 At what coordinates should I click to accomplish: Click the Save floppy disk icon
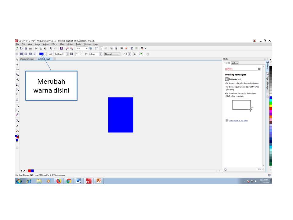(26, 49)
